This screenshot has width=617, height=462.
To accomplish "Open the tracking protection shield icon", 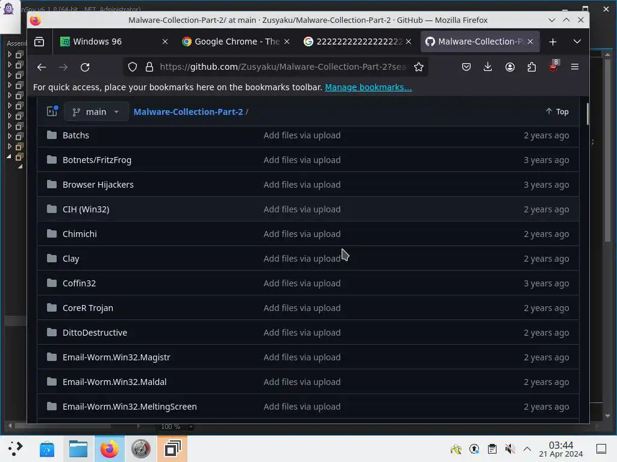I will tap(133, 67).
